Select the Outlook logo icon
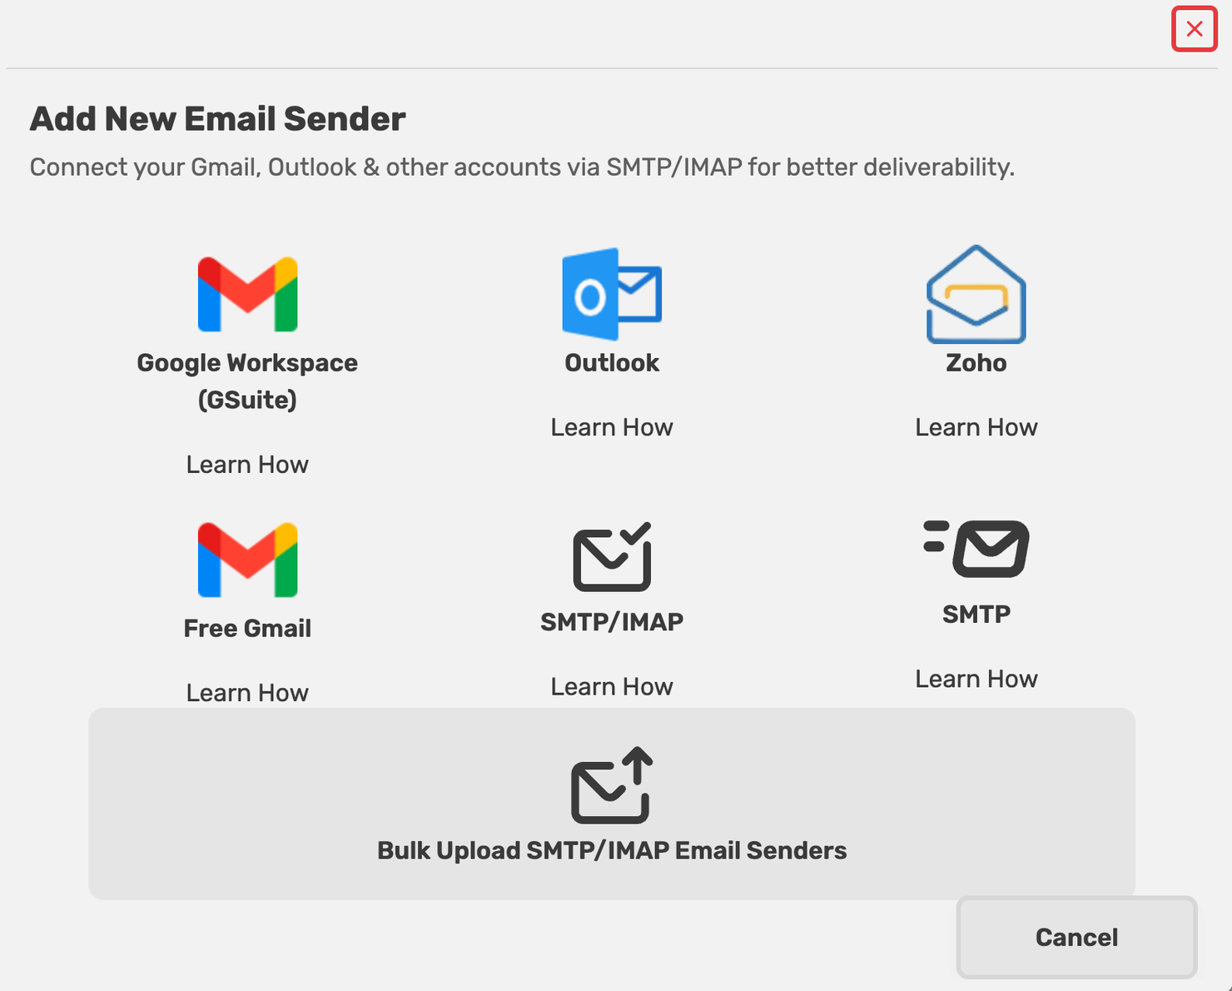Screen dimensions: 1232x991 click(x=612, y=294)
